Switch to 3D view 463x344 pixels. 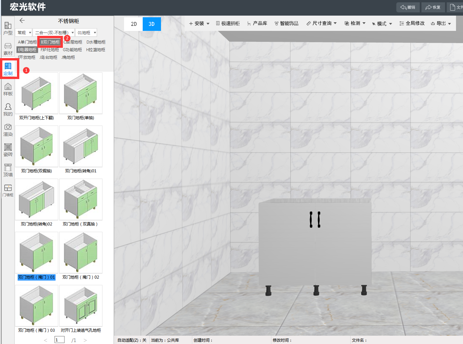pos(152,24)
